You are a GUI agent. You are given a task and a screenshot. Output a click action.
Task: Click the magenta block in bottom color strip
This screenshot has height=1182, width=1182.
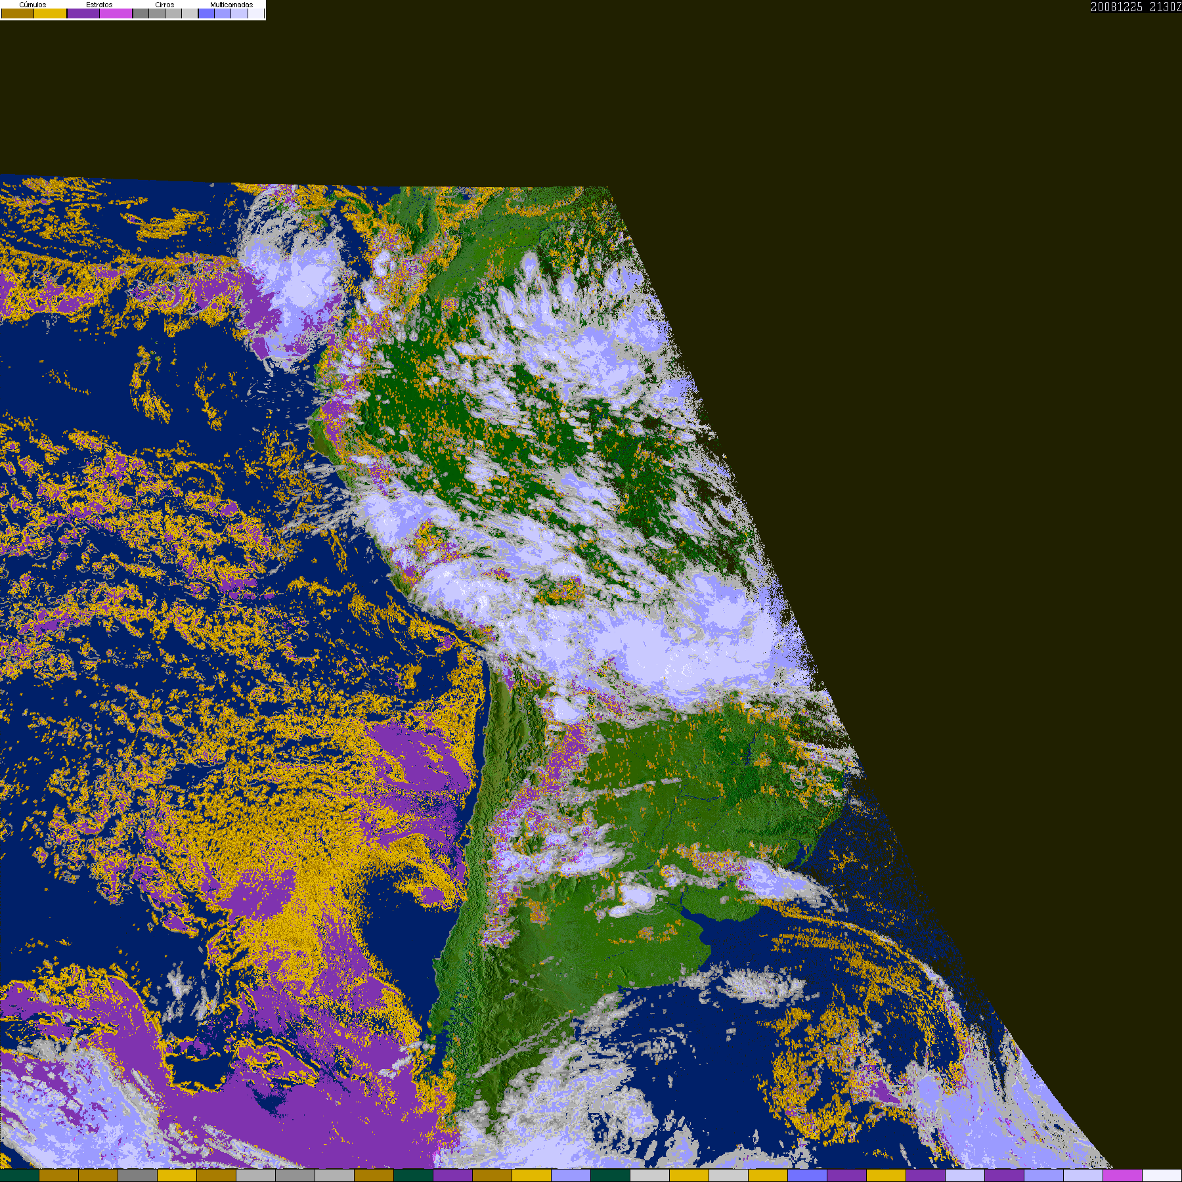[x=1123, y=1175]
